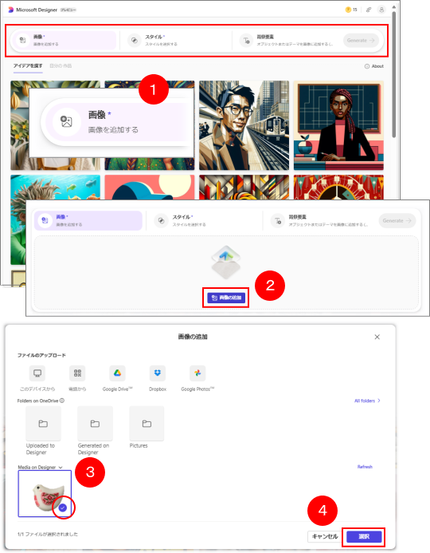Switch to the アイデアを探す tab
430x553 pixels.
(x=28, y=66)
